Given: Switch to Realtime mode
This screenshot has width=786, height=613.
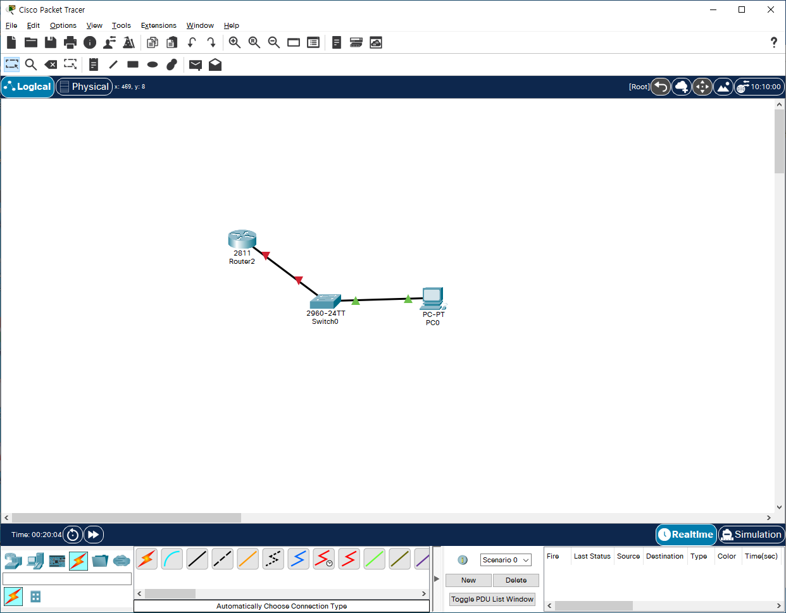Looking at the screenshot, I should tap(686, 535).
